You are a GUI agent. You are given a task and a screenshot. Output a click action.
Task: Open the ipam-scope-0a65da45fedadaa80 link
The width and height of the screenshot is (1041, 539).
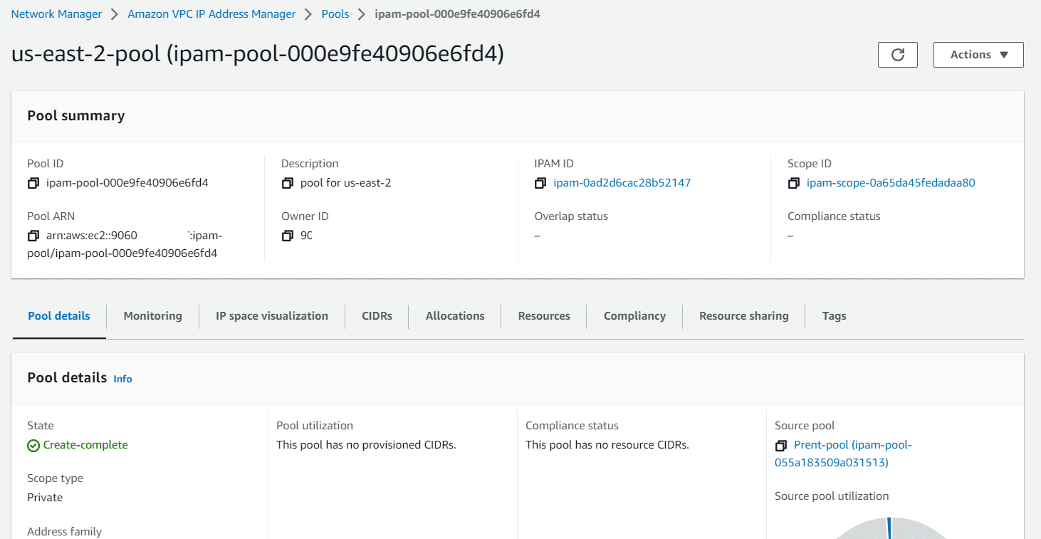point(891,183)
